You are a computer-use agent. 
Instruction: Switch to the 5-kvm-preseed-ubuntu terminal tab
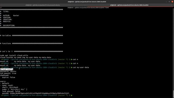point(43,5)
